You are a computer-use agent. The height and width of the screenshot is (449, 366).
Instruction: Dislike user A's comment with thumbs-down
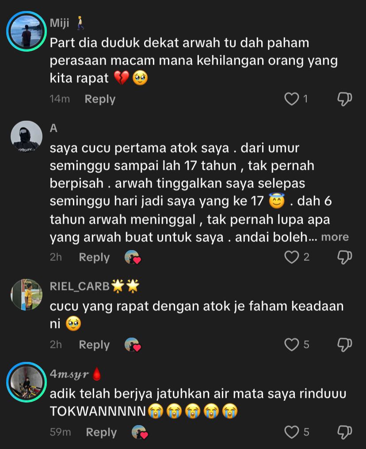point(344,257)
